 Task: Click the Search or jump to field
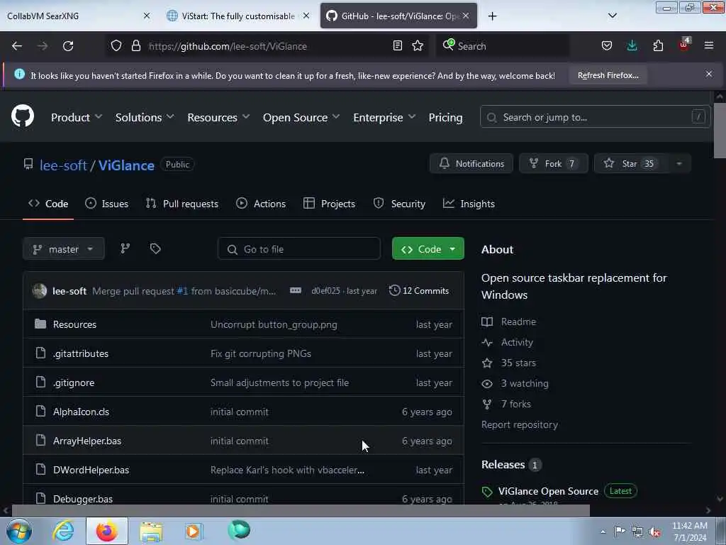coord(595,117)
